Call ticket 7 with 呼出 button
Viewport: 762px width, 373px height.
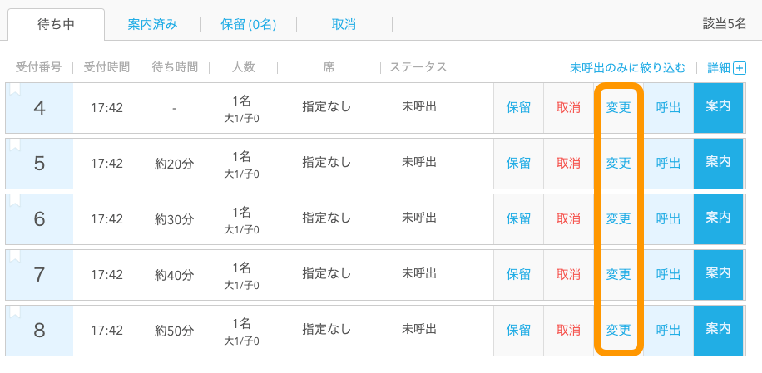668,275
